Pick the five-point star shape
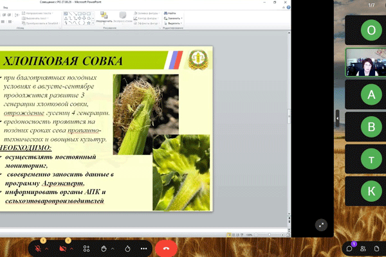Screen dimensions: 386x257 tap(89, 23)
